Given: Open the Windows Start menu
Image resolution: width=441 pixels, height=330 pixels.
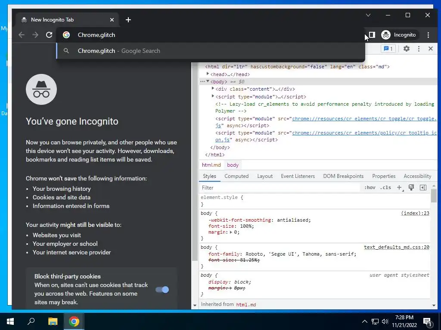Looking at the screenshot, I should coord(10,321).
